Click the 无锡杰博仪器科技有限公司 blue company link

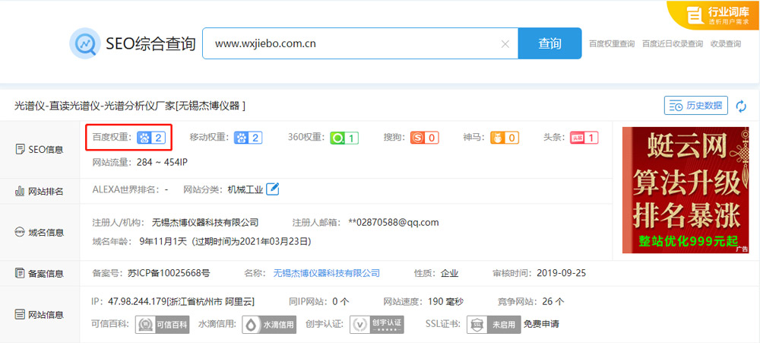pos(326,273)
